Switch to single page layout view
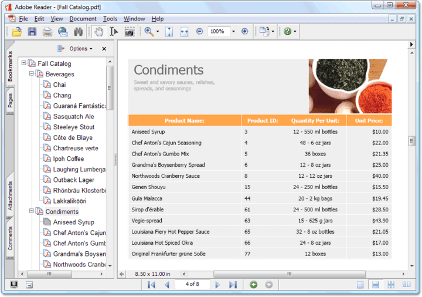The height and width of the screenshot is (297, 422). (360, 285)
